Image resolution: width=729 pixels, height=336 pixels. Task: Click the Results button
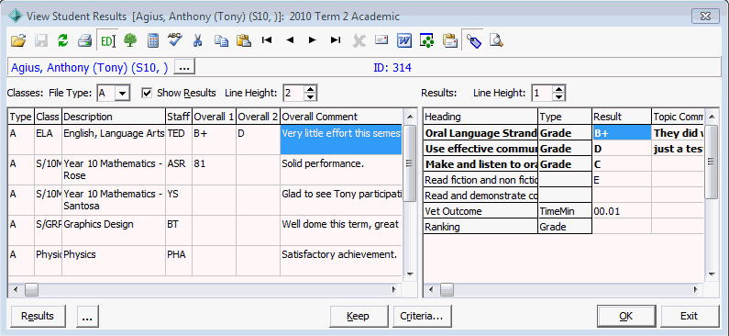click(38, 317)
